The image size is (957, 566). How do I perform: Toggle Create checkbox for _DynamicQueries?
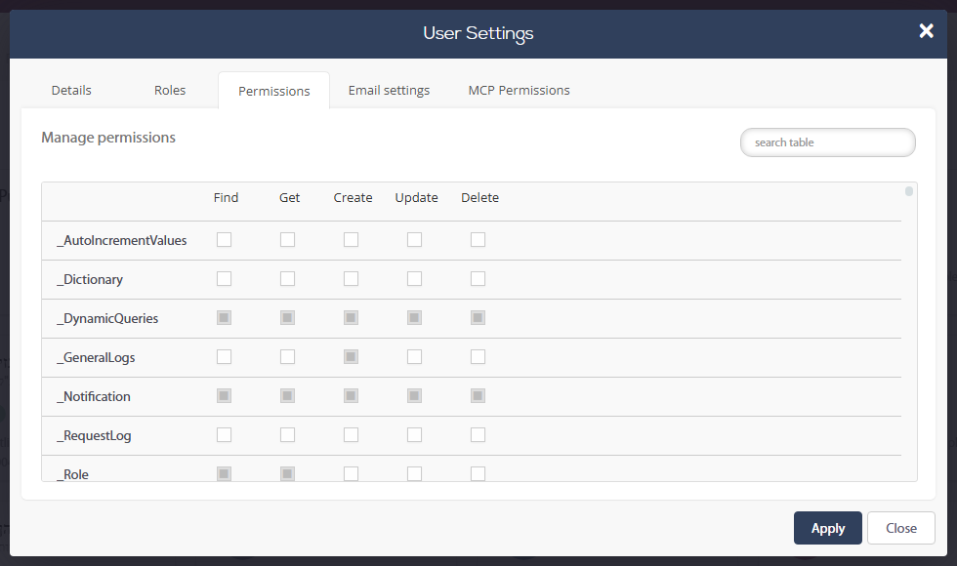click(351, 318)
